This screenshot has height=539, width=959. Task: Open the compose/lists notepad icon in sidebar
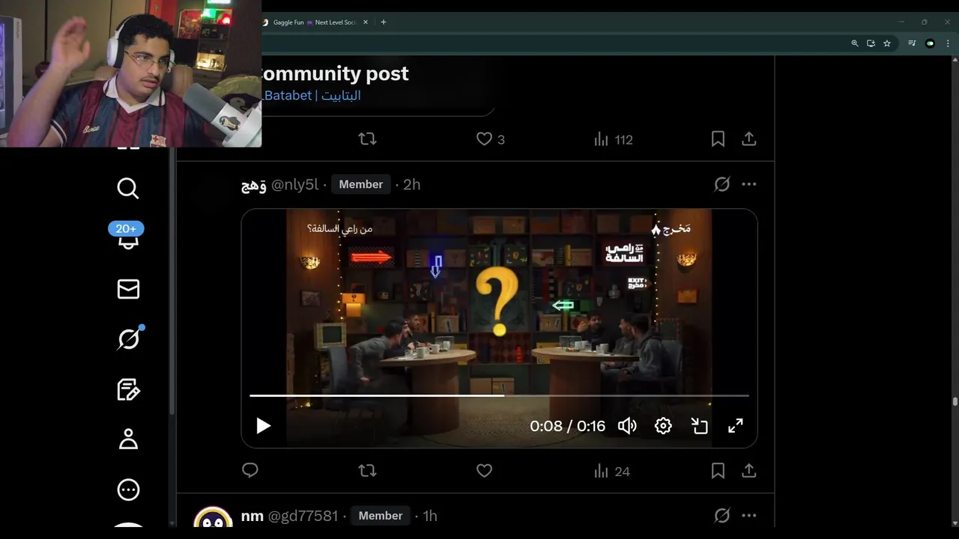pyautogui.click(x=128, y=389)
